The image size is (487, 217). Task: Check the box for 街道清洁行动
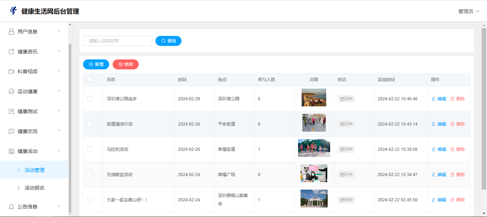(x=89, y=124)
